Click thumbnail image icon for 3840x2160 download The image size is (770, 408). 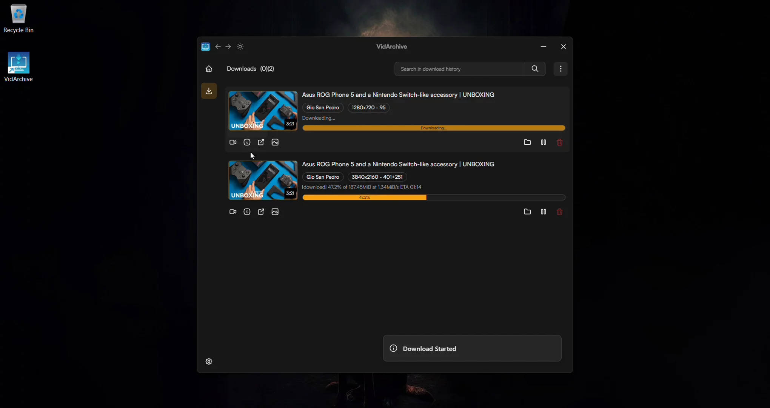pos(275,212)
